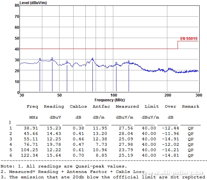
Task: Click peak marker 6 on the spectrum
Action: 129,62
